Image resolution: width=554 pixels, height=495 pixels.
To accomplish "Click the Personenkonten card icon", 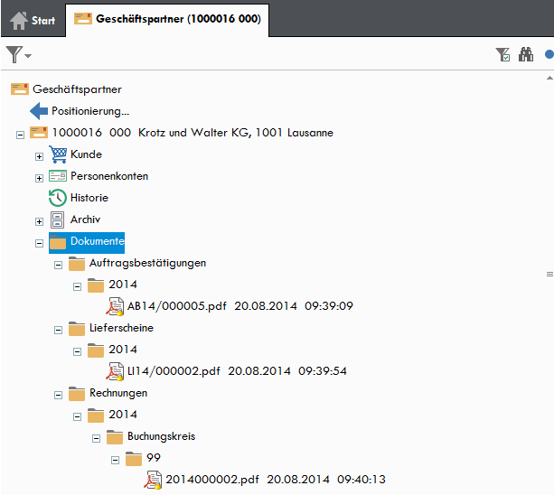I will [58, 176].
